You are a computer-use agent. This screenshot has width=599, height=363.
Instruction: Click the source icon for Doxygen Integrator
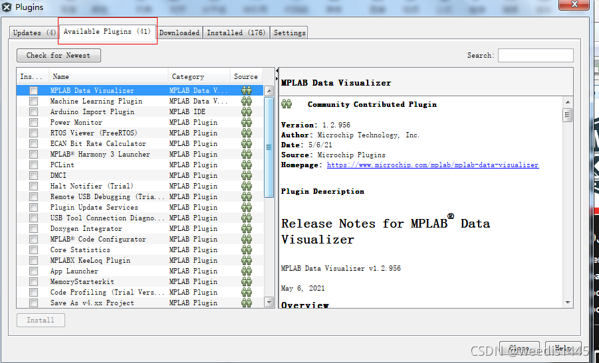click(247, 229)
